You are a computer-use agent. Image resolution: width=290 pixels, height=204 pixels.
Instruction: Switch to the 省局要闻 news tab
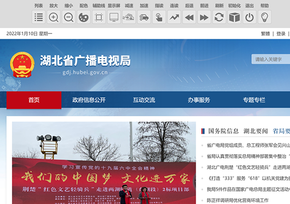click(281, 131)
